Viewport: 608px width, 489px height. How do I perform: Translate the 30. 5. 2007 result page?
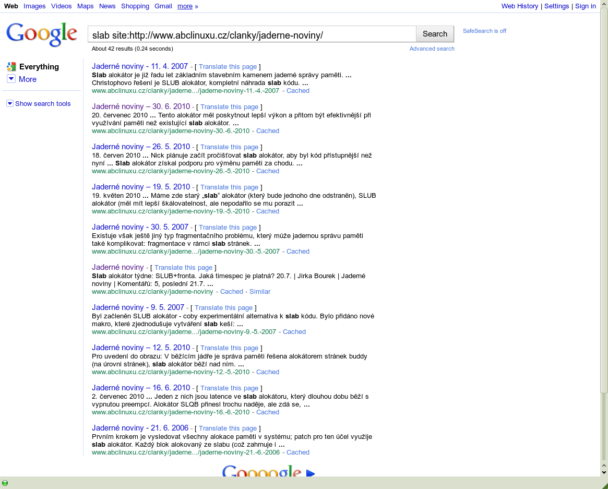coord(228,228)
